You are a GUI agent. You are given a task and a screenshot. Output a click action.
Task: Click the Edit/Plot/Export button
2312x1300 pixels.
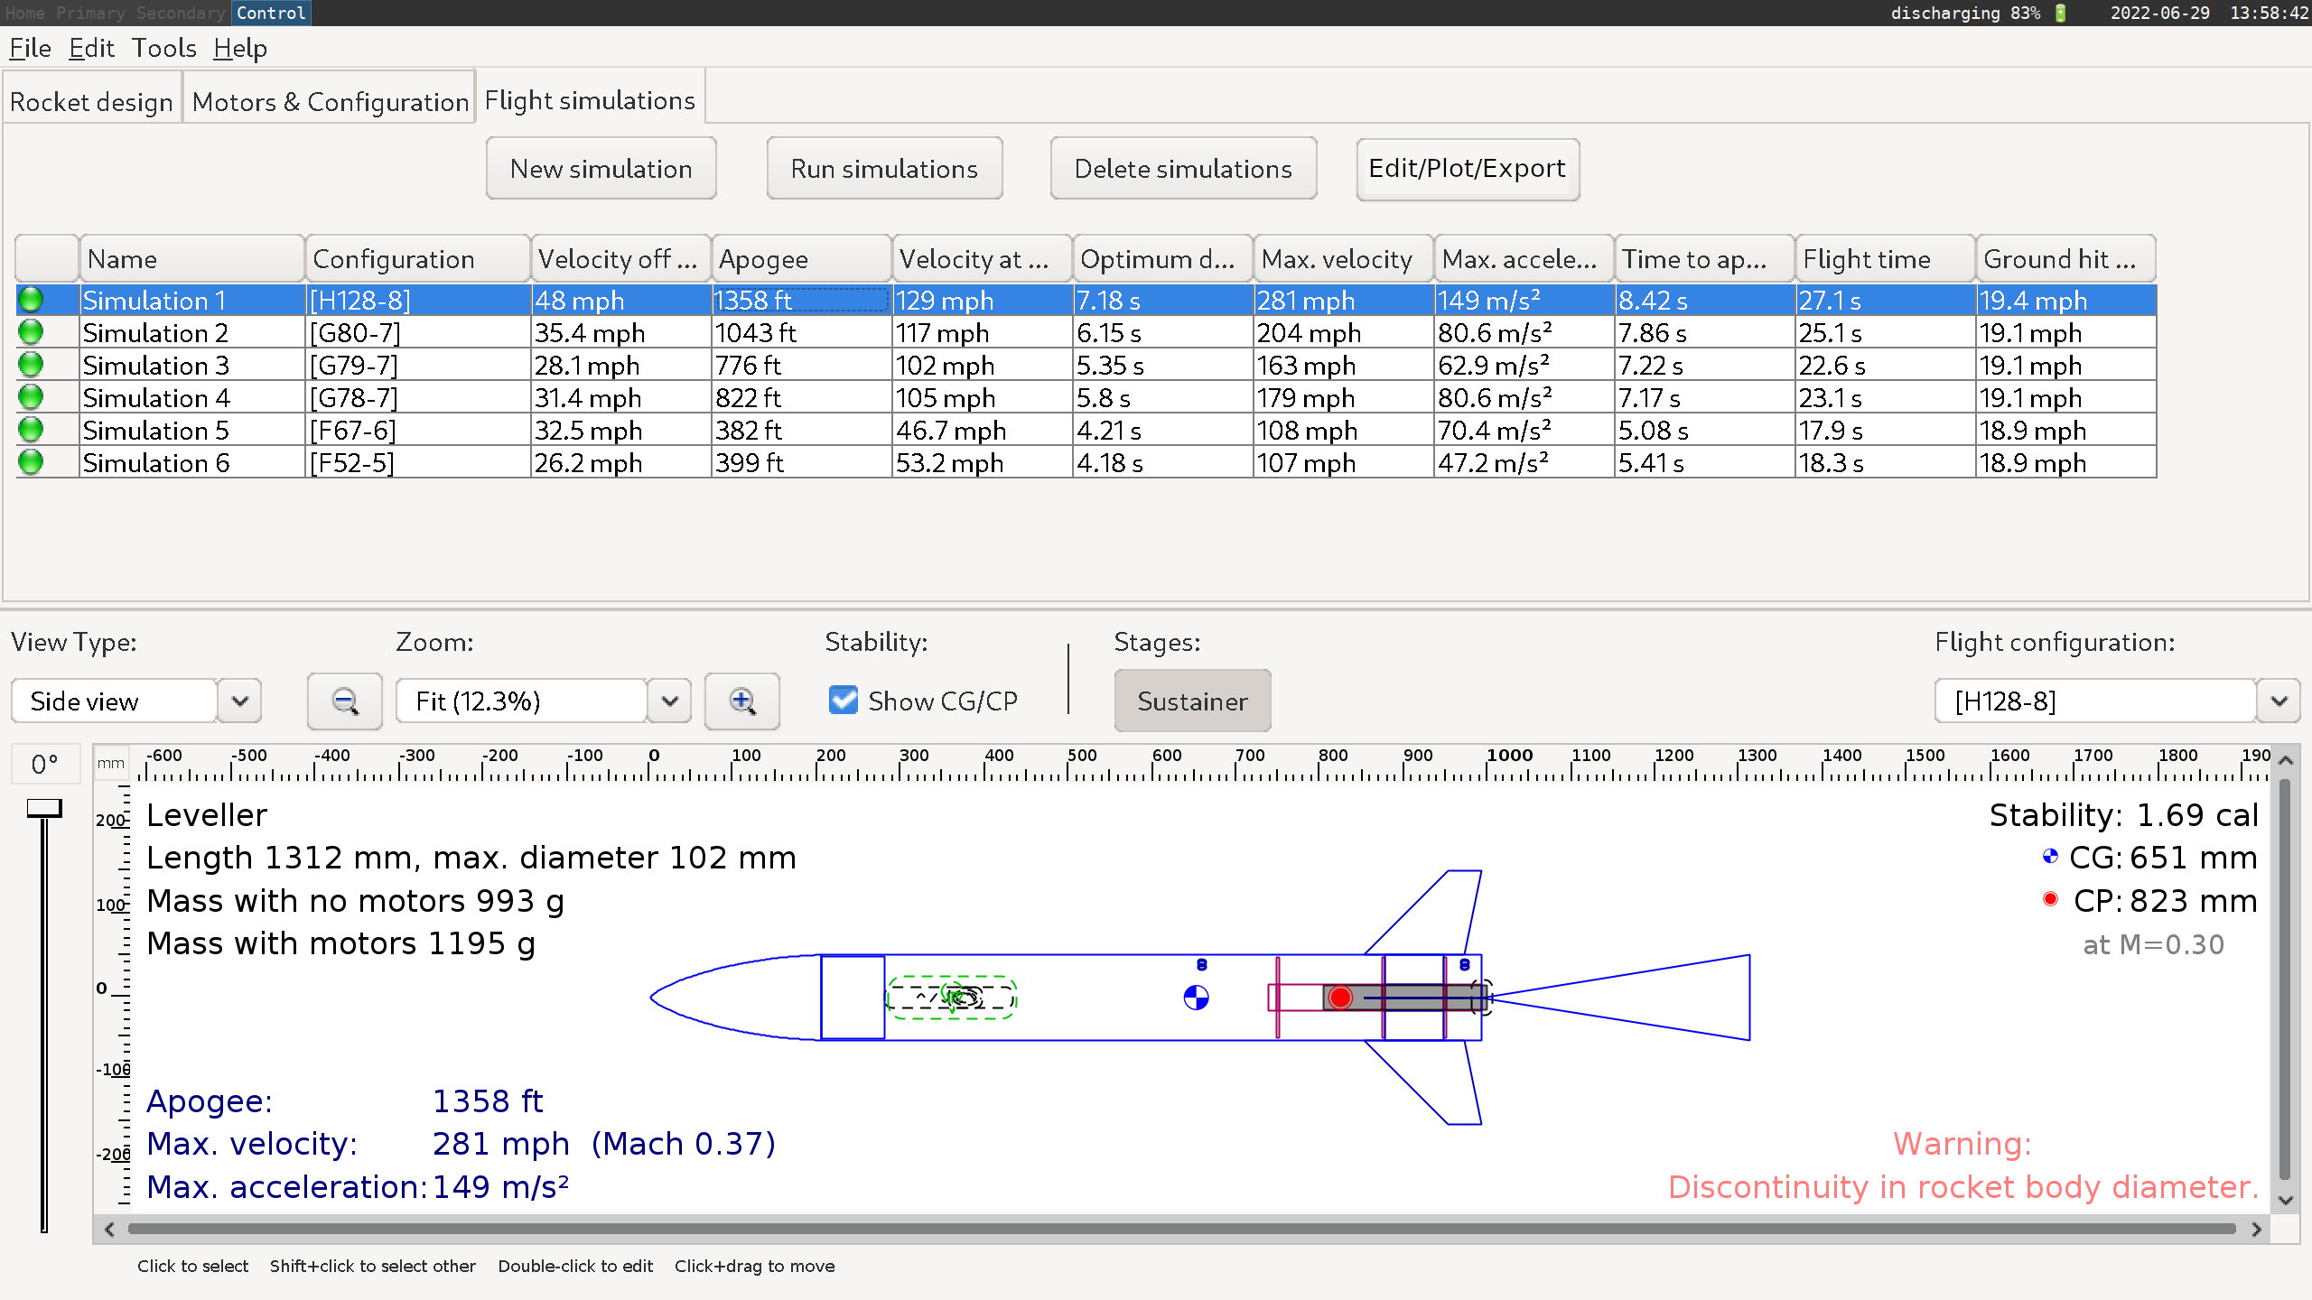pos(1467,168)
